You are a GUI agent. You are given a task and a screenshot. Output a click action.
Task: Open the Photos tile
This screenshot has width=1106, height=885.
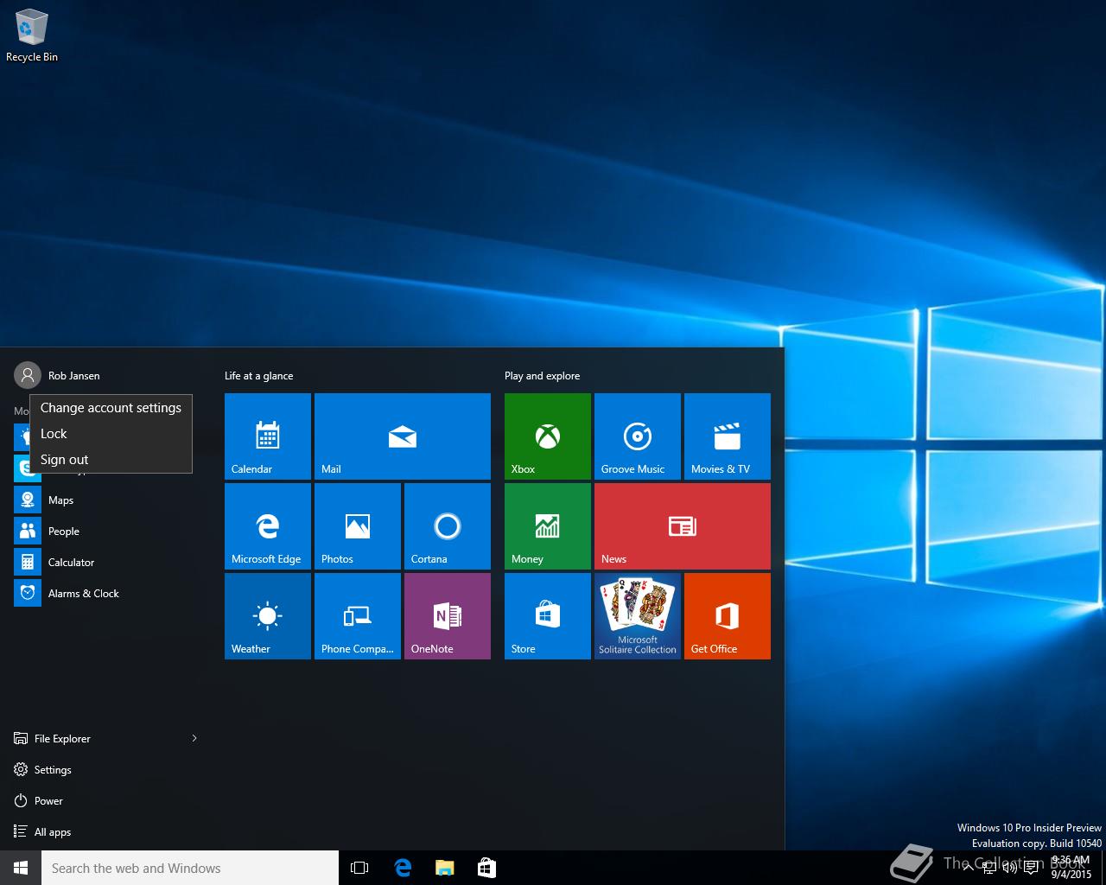358,526
